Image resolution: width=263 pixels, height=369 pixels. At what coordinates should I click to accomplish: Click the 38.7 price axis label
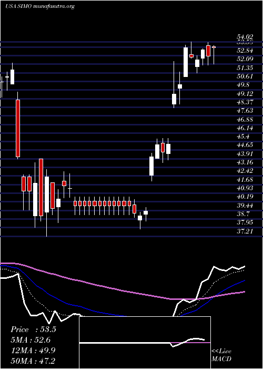(243, 214)
